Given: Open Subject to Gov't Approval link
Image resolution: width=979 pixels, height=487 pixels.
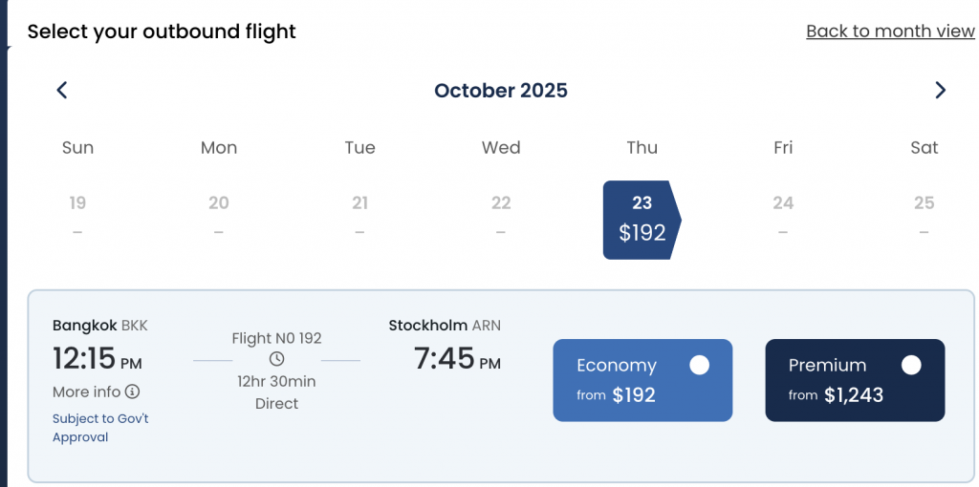Looking at the screenshot, I should pos(100,428).
